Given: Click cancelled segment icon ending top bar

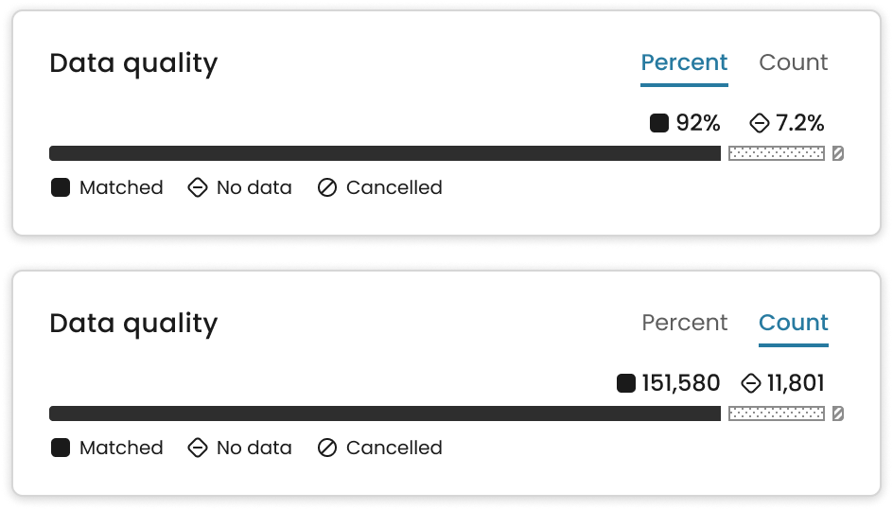Looking at the screenshot, I should (838, 153).
